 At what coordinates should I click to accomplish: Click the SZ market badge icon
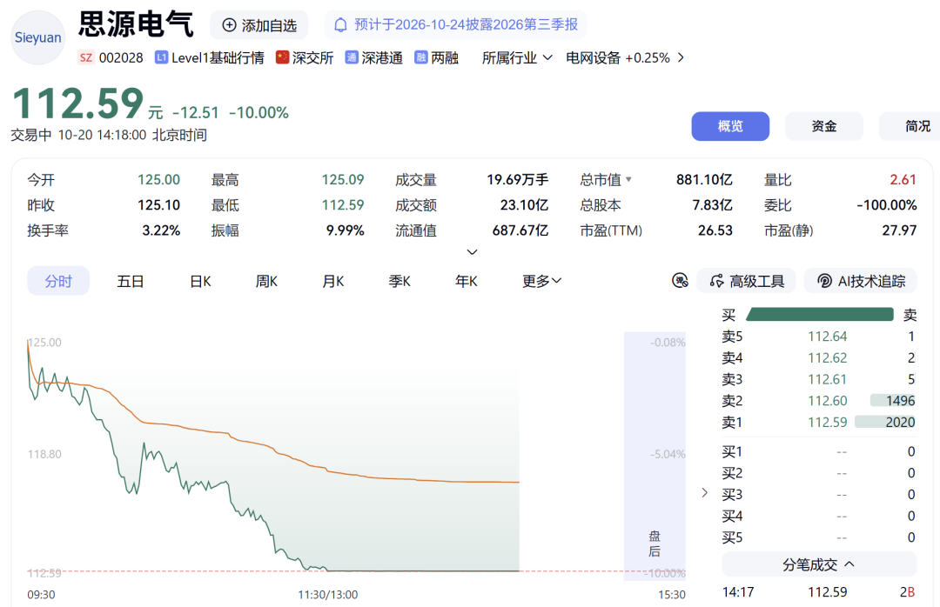click(x=85, y=57)
